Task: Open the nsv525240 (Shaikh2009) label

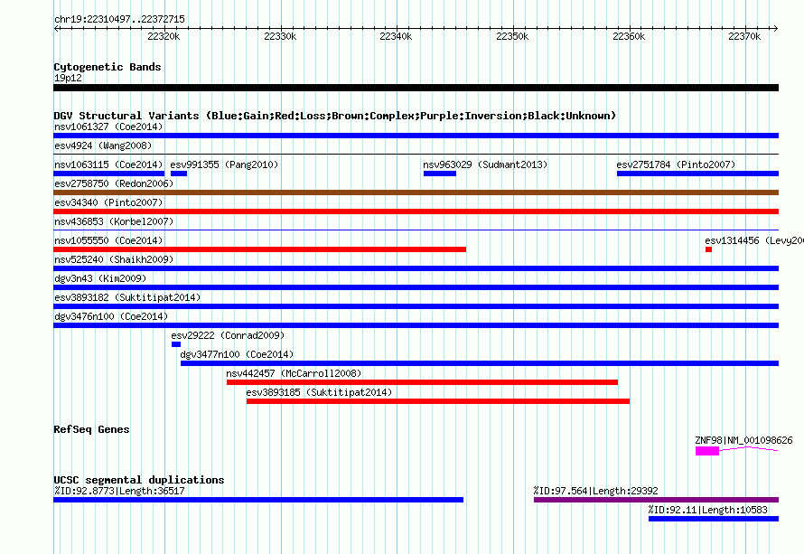Action: (x=114, y=259)
